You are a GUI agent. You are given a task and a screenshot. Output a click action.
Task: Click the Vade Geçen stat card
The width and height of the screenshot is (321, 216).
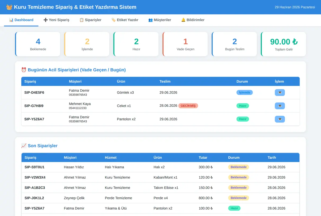pyautogui.click(x=185, y=44)
